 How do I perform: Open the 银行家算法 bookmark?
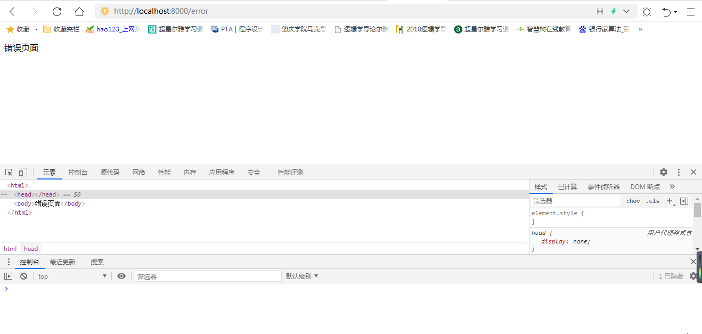(x=605, y=29)
